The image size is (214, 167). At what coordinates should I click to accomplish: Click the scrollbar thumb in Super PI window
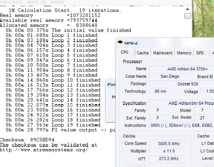[x=188, y=16]
